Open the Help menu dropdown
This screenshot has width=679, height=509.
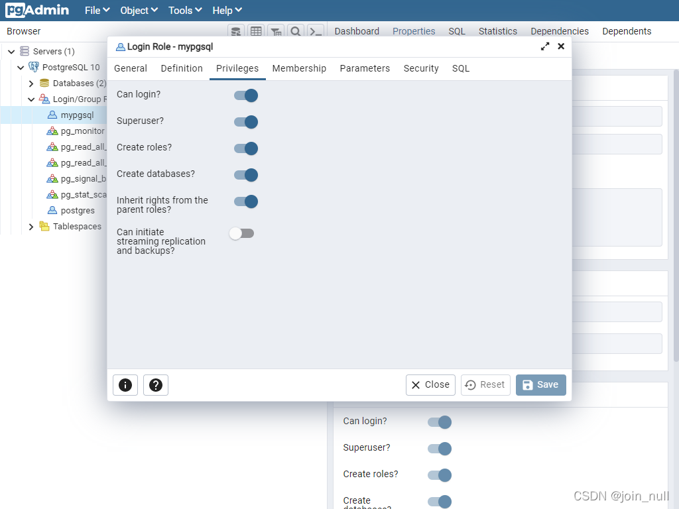point(227,11)
